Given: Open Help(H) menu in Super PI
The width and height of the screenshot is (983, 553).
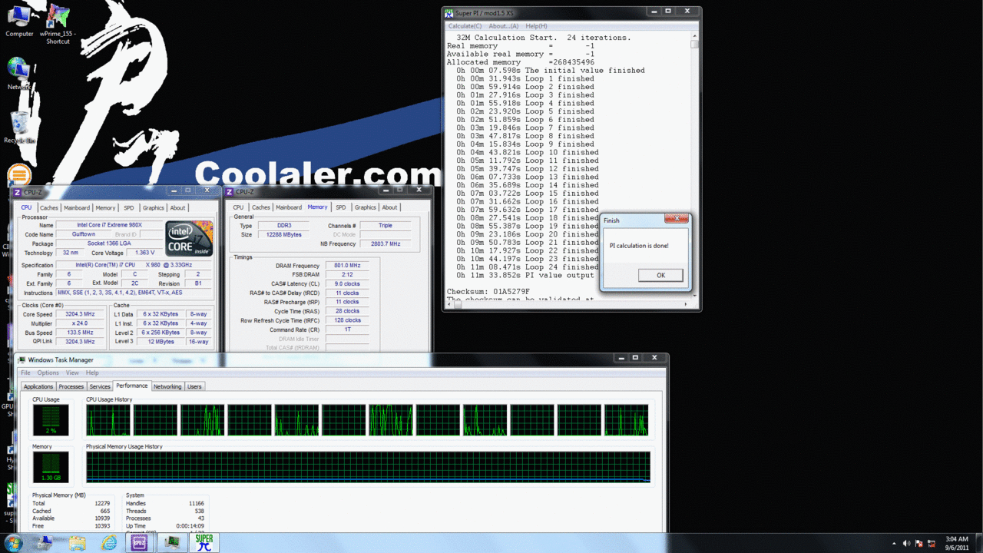Looking at the screenshot, I should click(536, 26).
